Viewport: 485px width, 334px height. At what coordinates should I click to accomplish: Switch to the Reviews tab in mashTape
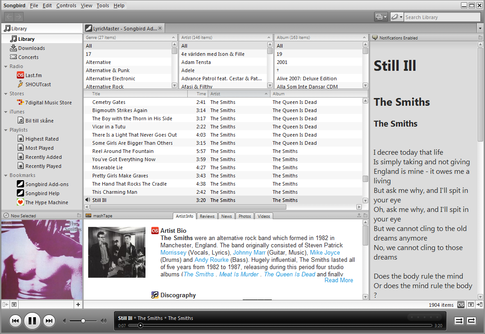pyautogui.click(x=207, y=216)
